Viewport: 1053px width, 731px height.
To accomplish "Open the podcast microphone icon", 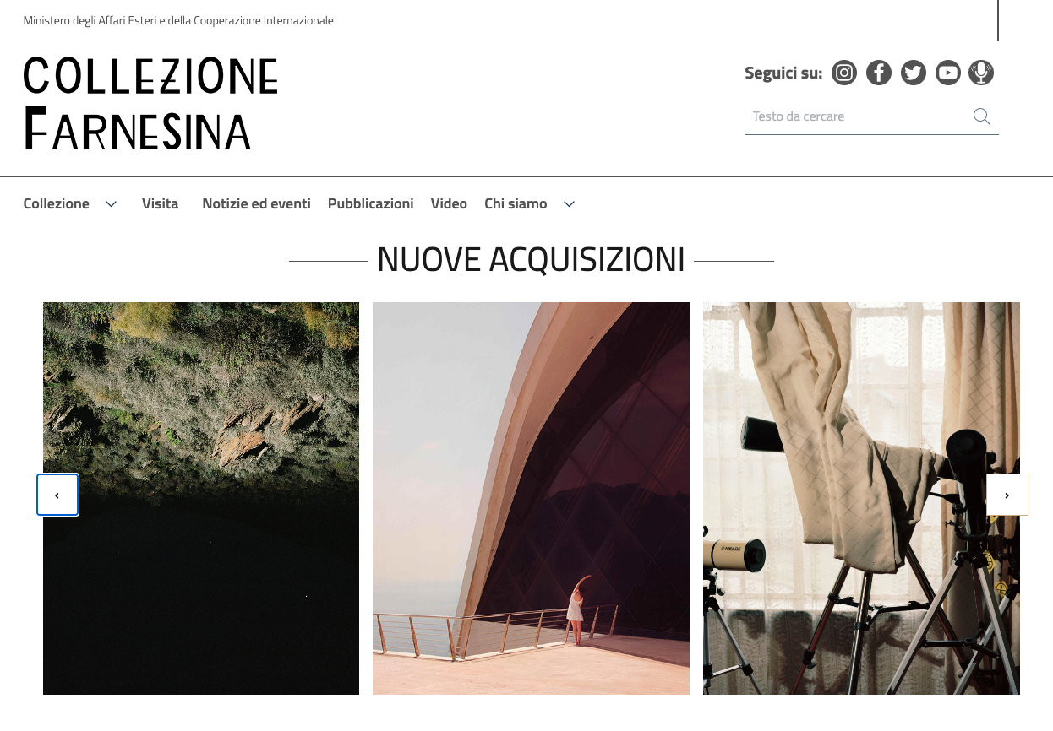I will point(981,73).
